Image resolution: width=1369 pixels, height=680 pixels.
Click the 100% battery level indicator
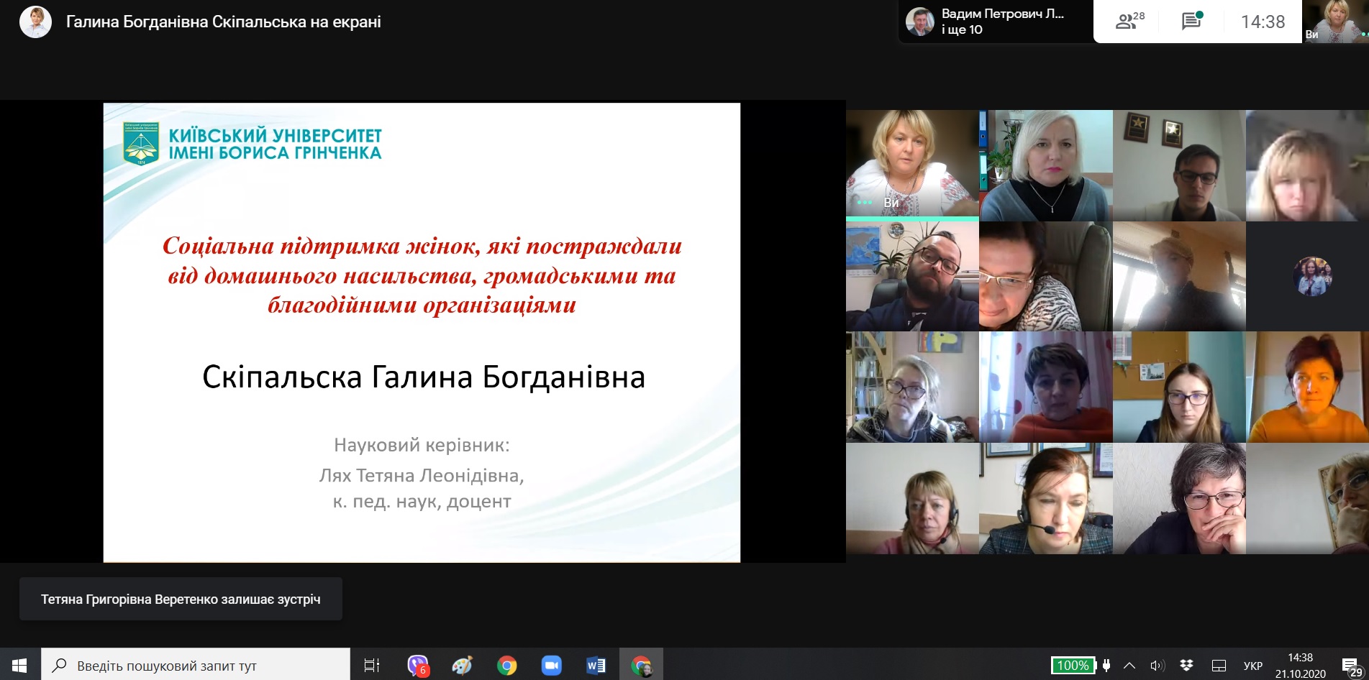click(1073, 666)
